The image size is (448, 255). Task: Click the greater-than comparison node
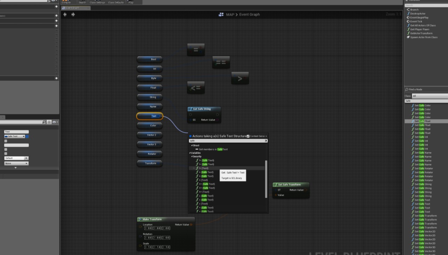[240, 78]
